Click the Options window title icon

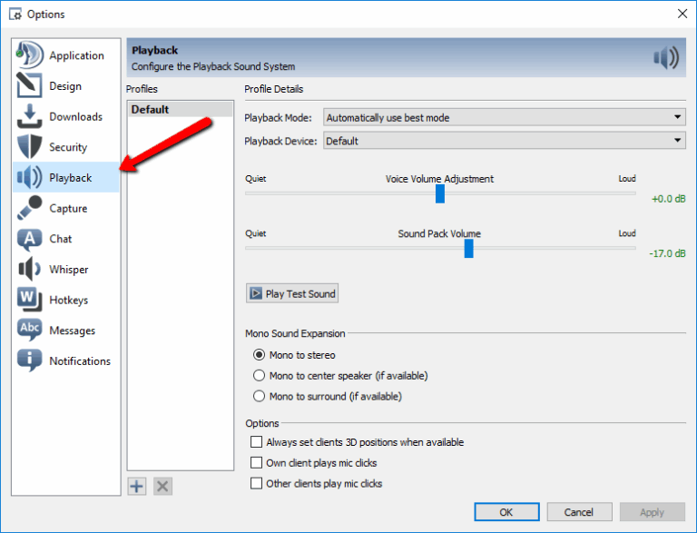coord(15,15)
